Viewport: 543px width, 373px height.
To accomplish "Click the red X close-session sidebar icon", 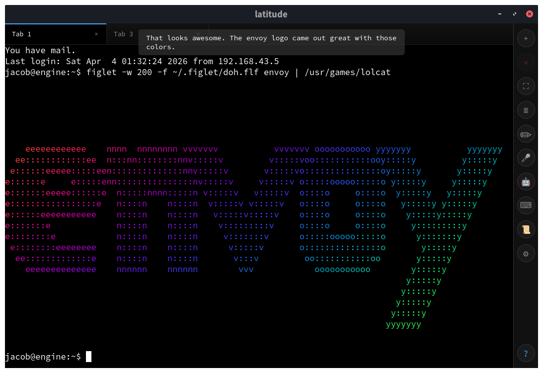I will [525, 63].
